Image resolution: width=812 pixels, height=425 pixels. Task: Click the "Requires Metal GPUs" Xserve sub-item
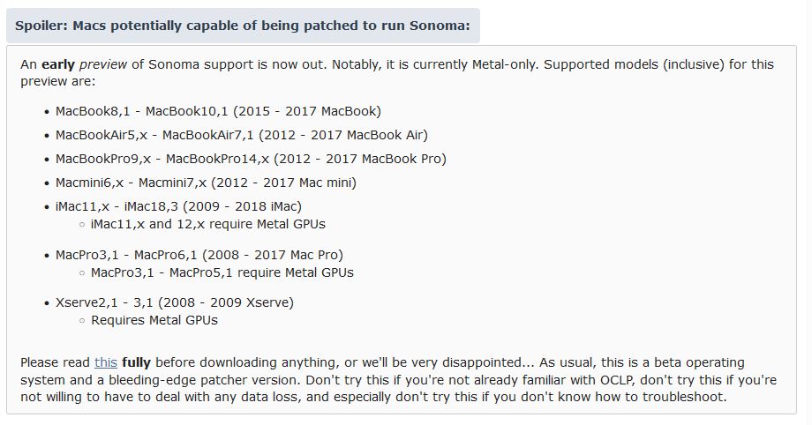click(154, 320)
